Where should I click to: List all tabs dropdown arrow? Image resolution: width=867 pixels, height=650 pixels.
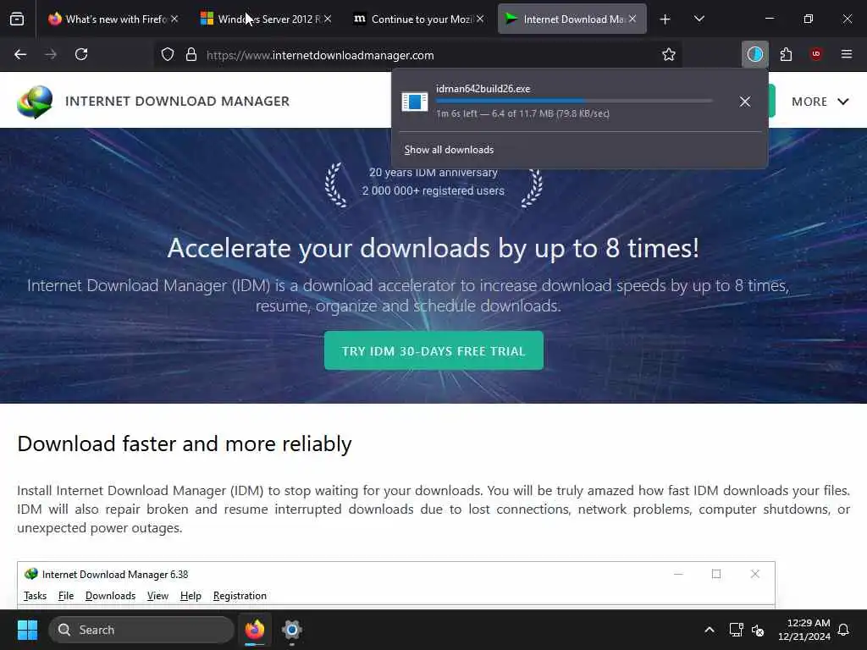click(699, 19)
